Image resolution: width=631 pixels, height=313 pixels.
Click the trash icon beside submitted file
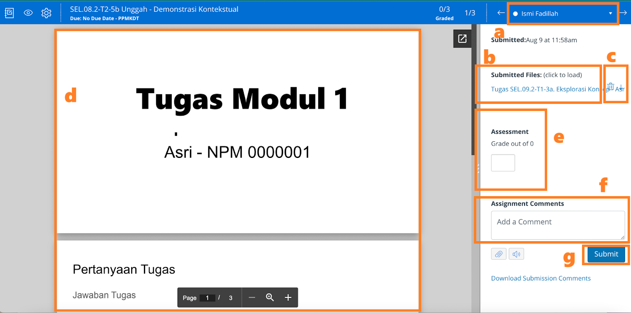pos(610,86)
